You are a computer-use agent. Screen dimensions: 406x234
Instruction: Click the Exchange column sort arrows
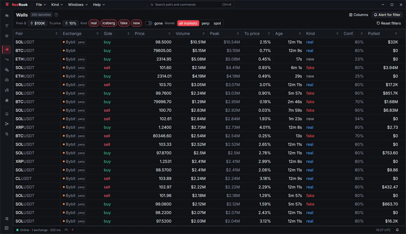click(x=97, y=34)
